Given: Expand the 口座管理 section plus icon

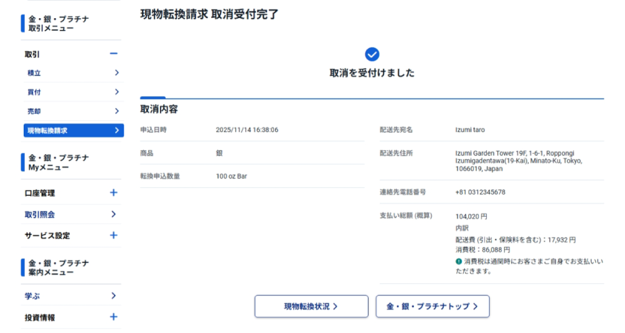Looking at the screenshot, I should [x=114, y=193].
